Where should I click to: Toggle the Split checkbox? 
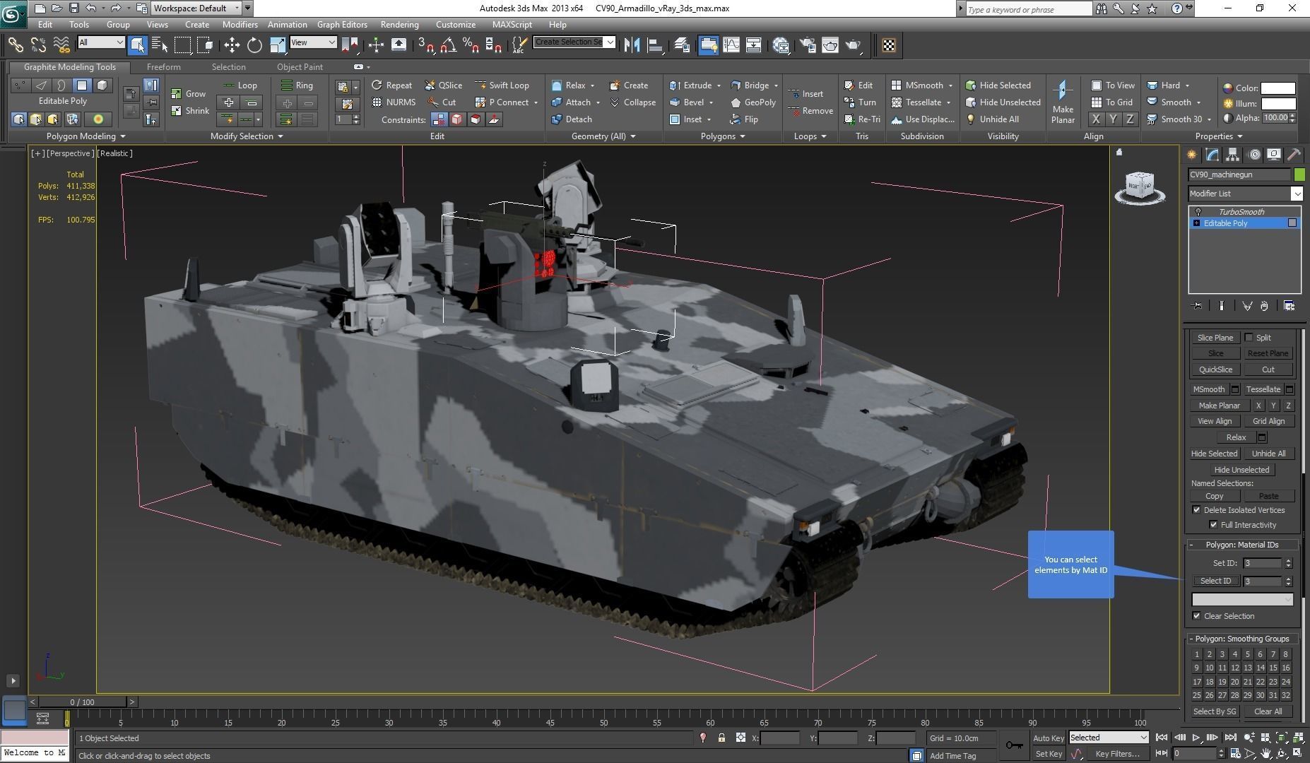[1249, 338]
